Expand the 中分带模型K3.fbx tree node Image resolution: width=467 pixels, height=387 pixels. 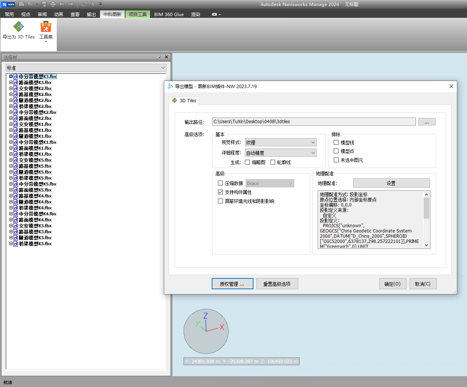click(11, 76)
